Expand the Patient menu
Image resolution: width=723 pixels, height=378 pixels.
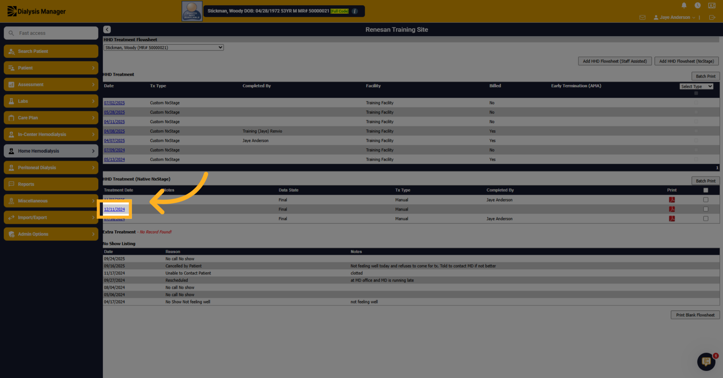51,68
